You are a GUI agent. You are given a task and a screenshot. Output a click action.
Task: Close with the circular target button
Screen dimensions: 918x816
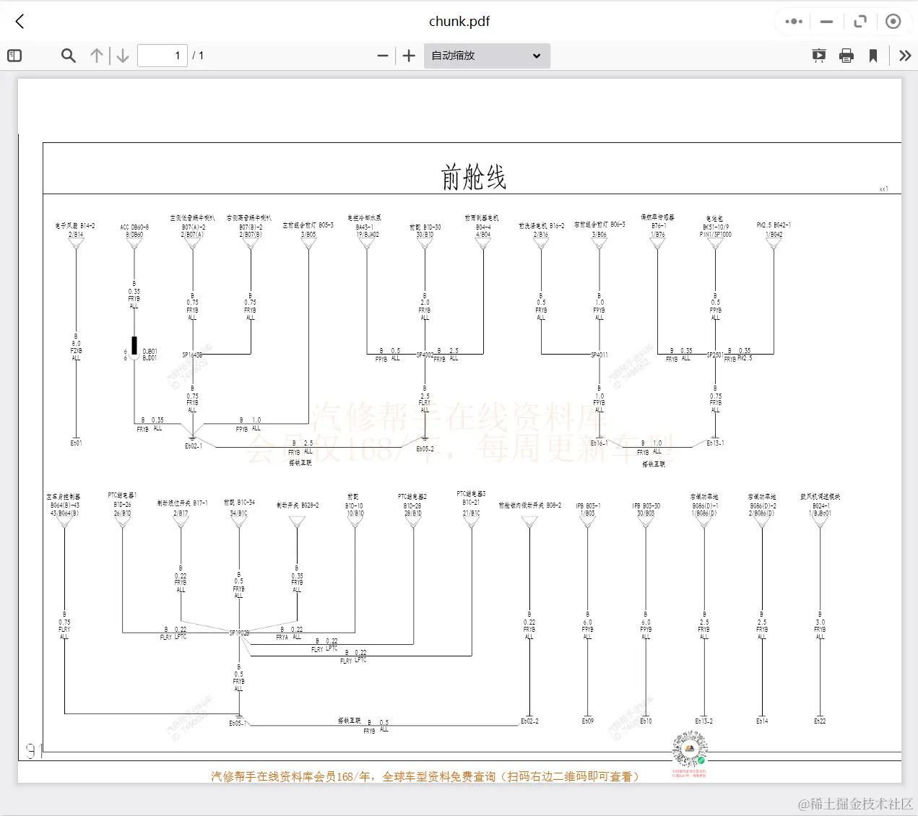pos(893,22)
